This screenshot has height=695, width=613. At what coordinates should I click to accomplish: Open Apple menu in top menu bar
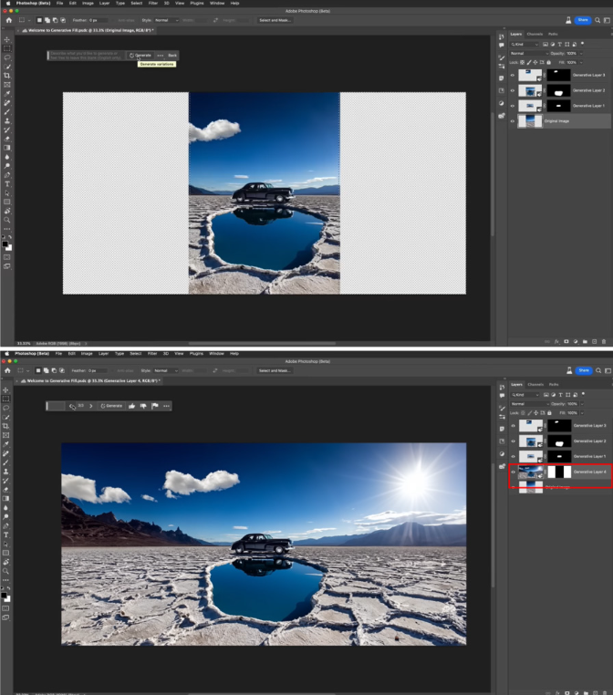[x=7, y=3]
